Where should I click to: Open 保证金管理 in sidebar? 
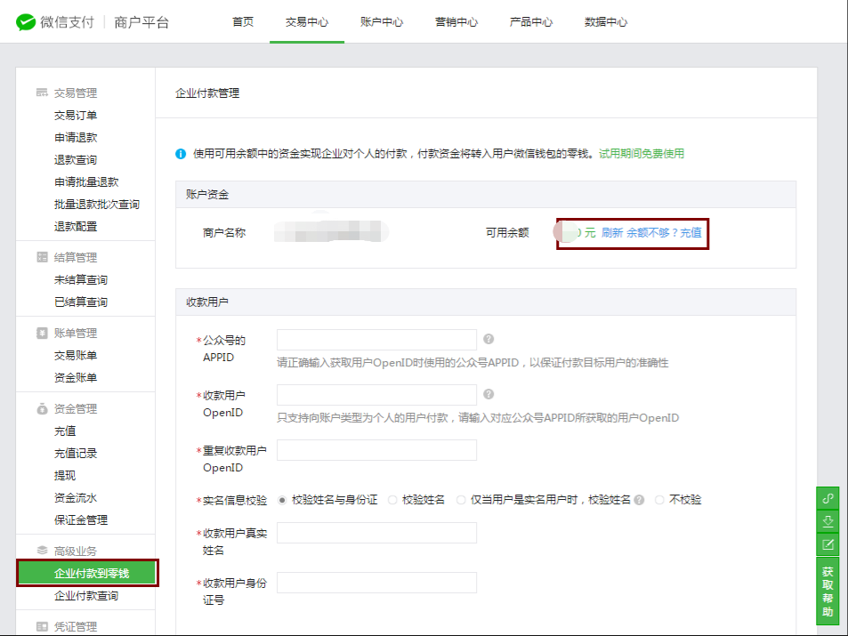(81, 519)
